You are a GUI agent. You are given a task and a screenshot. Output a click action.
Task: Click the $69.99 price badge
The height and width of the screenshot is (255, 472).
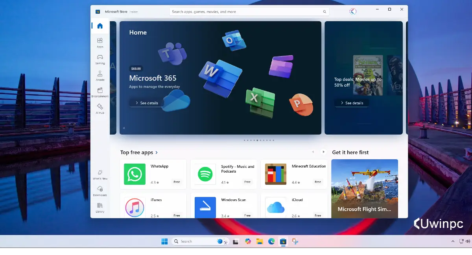(x=136, y=69)
